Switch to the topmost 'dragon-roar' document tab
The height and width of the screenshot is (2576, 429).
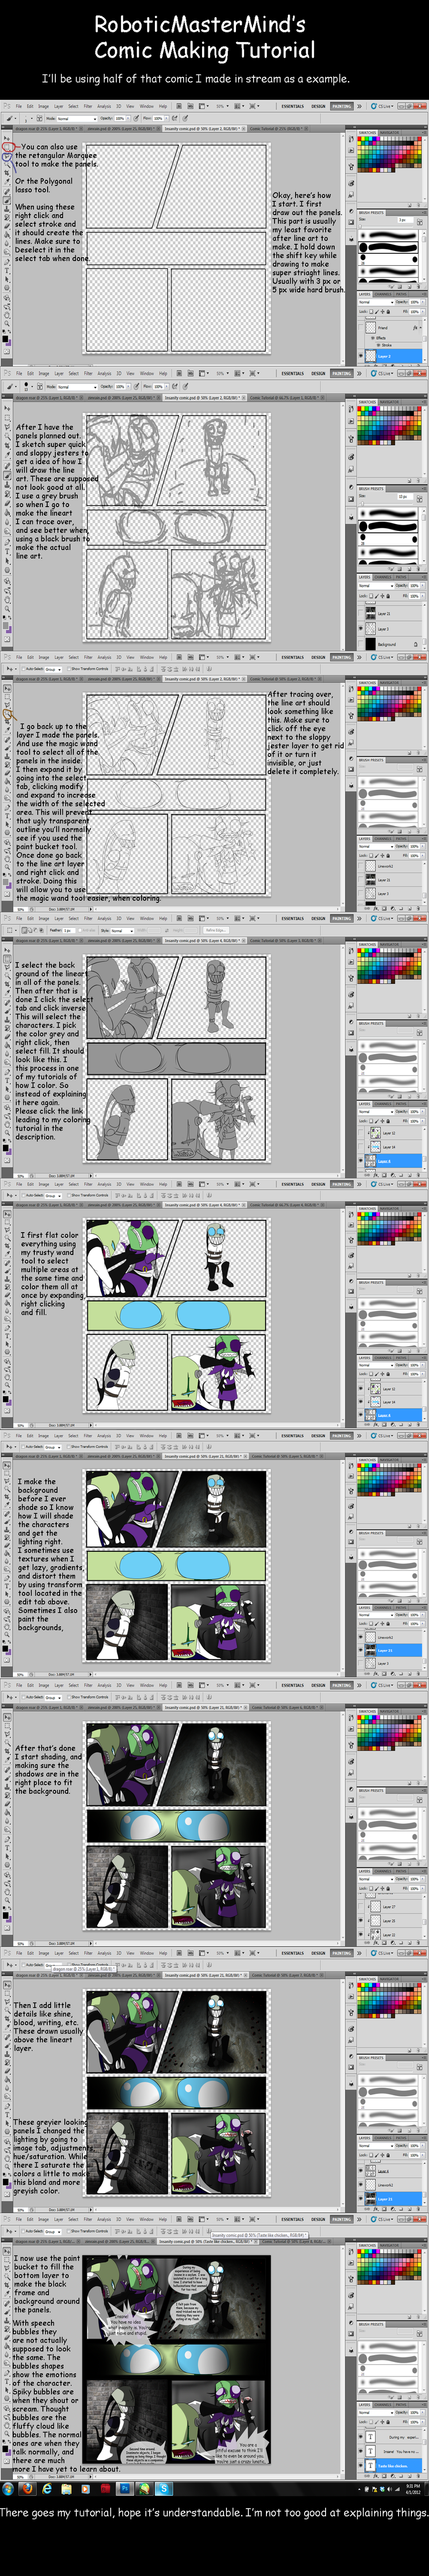pos(48,128)
